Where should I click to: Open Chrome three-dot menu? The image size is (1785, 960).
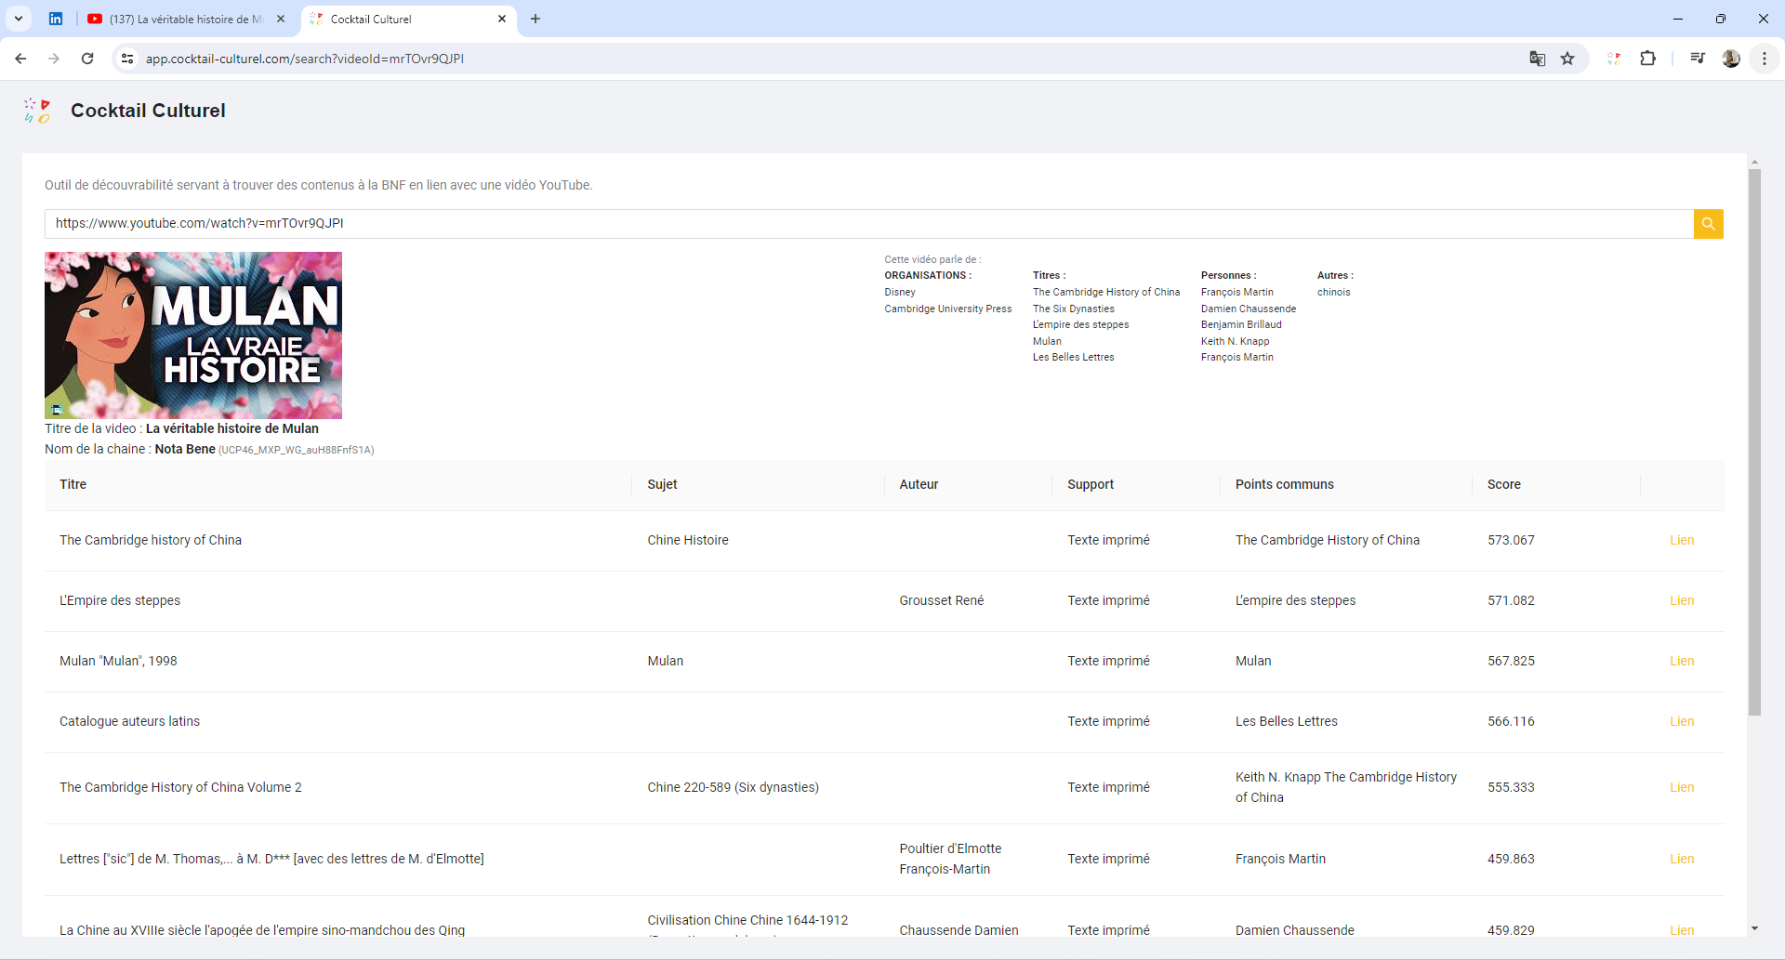point(1765,59)
